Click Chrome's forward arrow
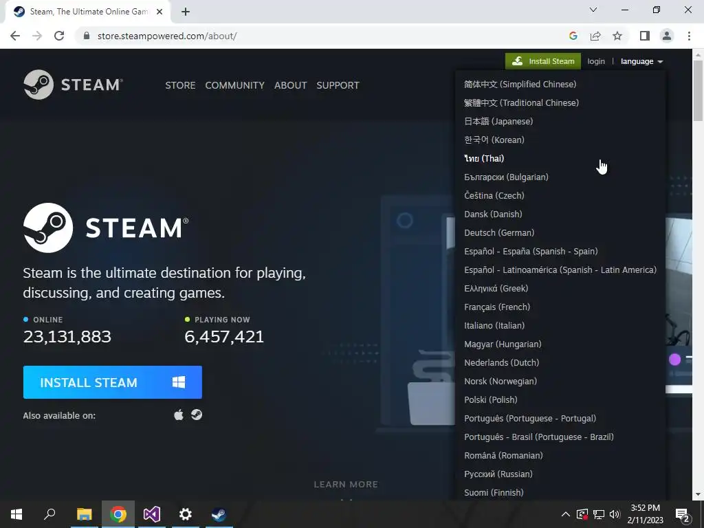Image resolution: width=704 pixels, height=528 pixels. (37, 36)
